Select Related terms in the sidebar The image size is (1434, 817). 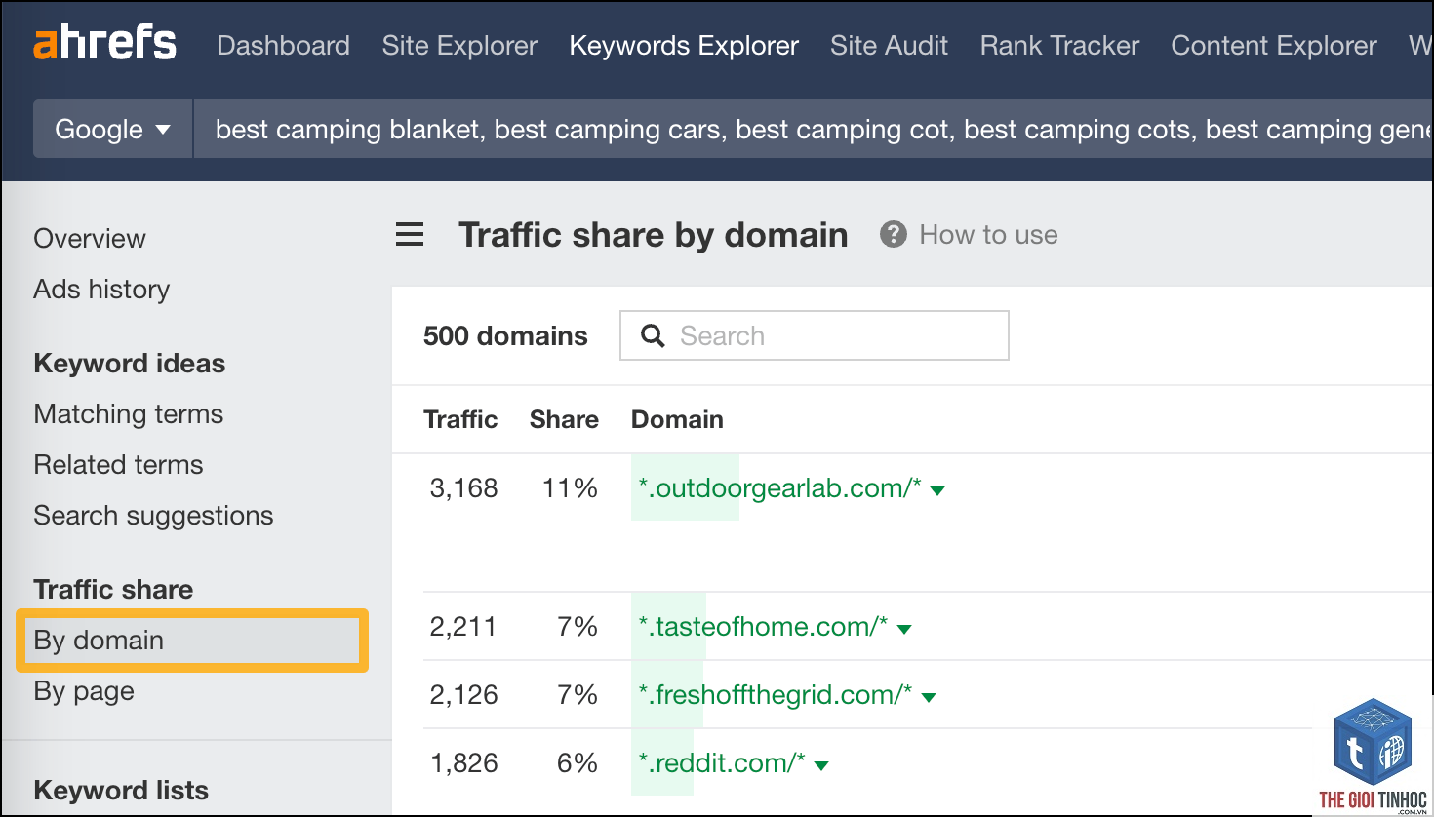(118, 465)
